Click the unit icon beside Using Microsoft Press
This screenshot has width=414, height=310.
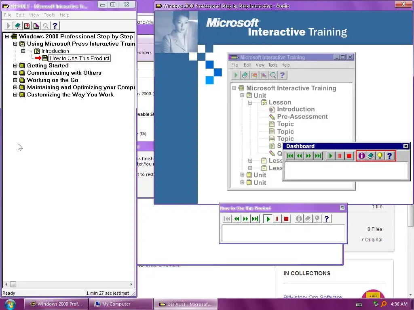click(x=22, y=44)
